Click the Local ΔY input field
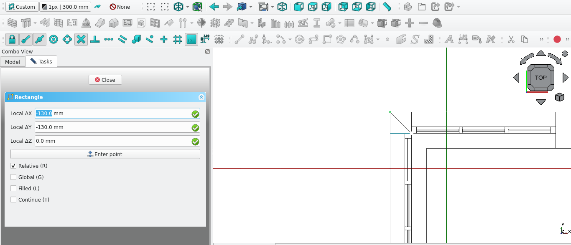The image size is (571, 245). point(112,127)
